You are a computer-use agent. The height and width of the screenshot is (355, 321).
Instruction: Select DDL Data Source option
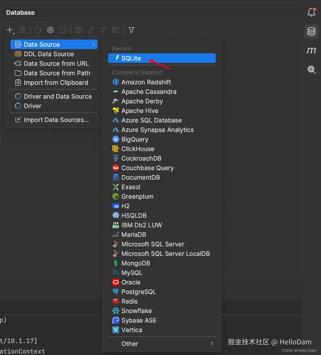(49, 54)
